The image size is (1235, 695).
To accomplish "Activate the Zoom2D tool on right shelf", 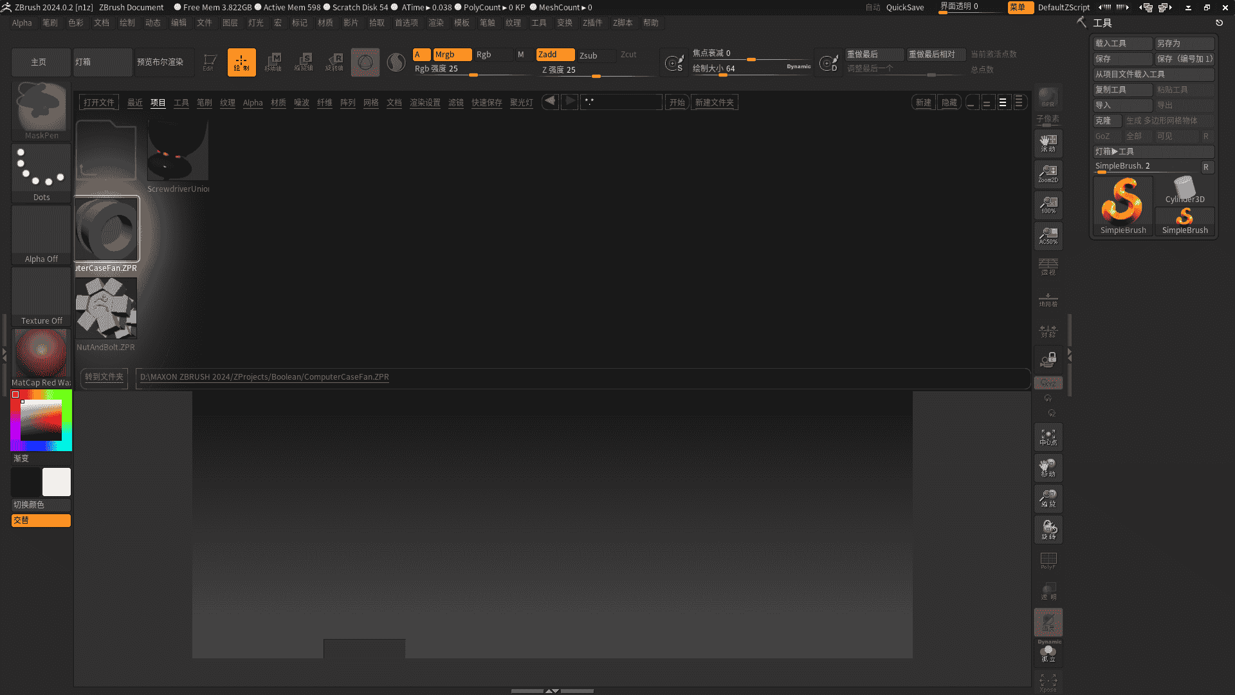I will 1048,174.
